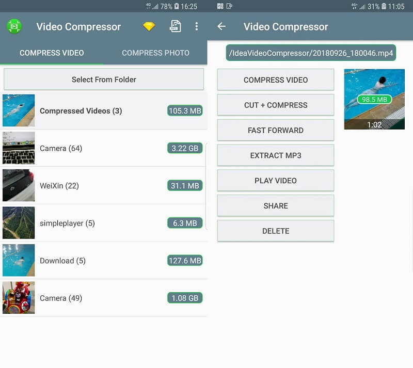Open the three-dot overflow menu
Screen dimensions: 413x368
click(196, 26)
